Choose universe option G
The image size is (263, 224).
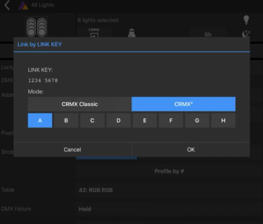(x=197, y=120)
